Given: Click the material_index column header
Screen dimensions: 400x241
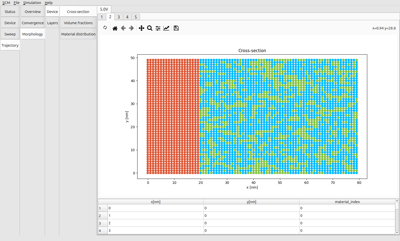Looking at the screenshot, I should pyautogui.click(x=347, y=202).
